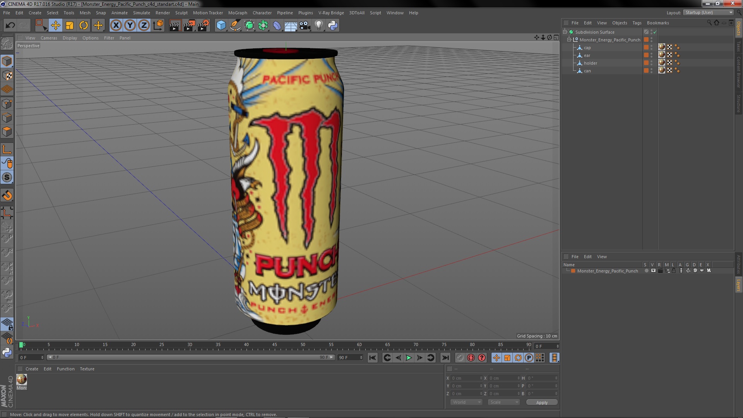Click Render View clapperboard icon

click(x=175, y=26)
